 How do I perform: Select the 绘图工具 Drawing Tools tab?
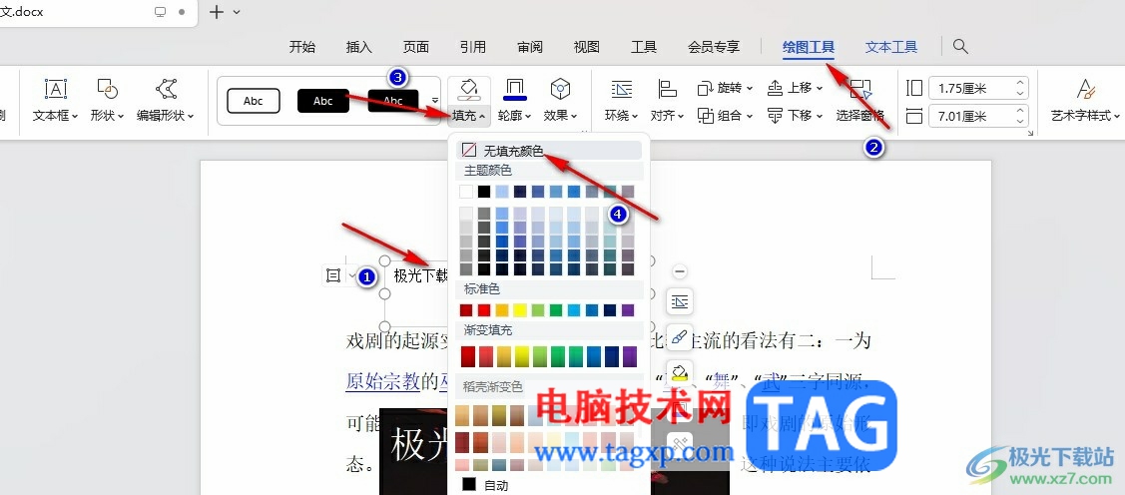click(809, 47)
